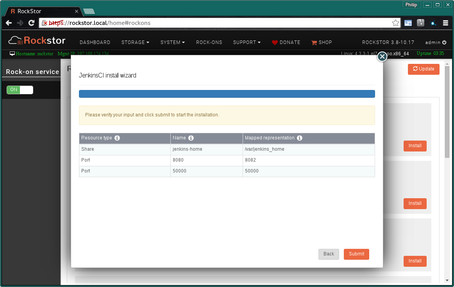Click the jenkins-home share name cell

coord(206,150)
